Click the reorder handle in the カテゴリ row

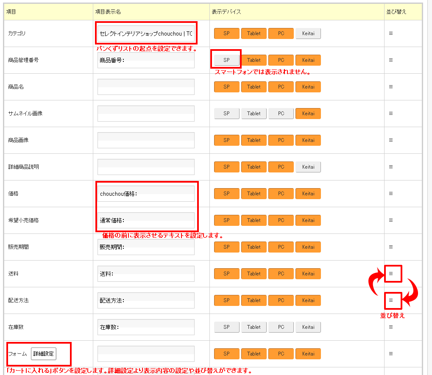pos(391,33)
